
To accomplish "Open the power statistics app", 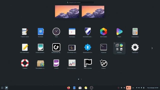I will point(72,63).
